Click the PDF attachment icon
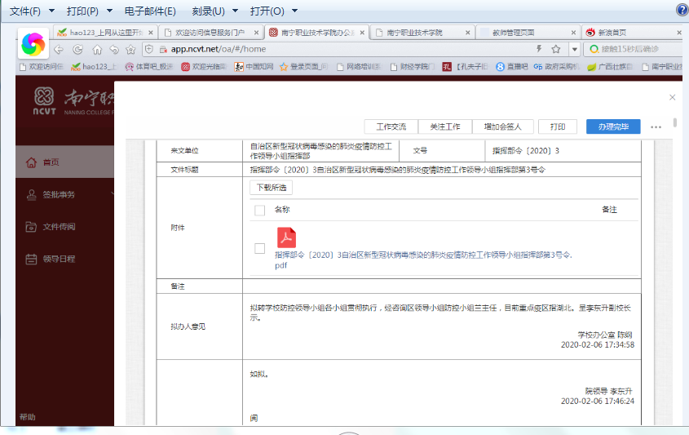689x435 pixels. (286, 237)
